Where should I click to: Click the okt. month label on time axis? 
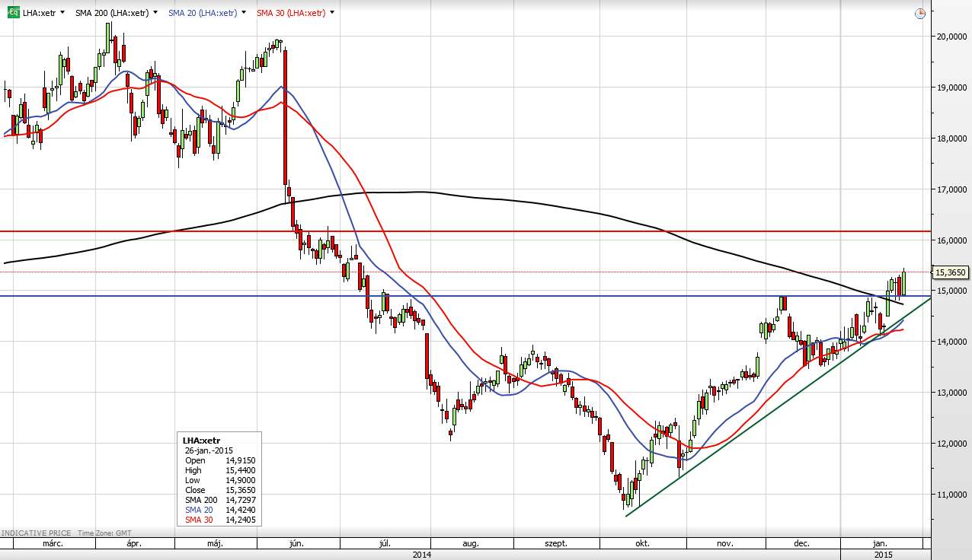coord(643,543)
